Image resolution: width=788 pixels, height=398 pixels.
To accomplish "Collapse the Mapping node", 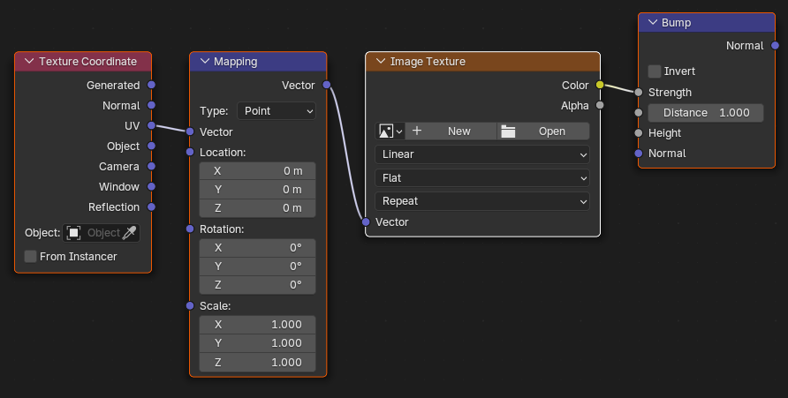I will [205, 61].
